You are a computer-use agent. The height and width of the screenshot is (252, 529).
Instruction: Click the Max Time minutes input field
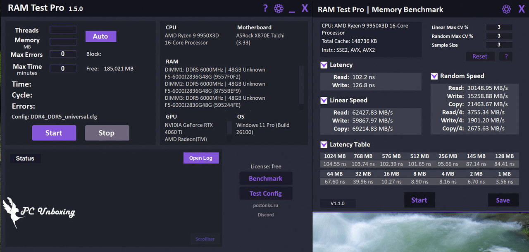pos(63,69)
